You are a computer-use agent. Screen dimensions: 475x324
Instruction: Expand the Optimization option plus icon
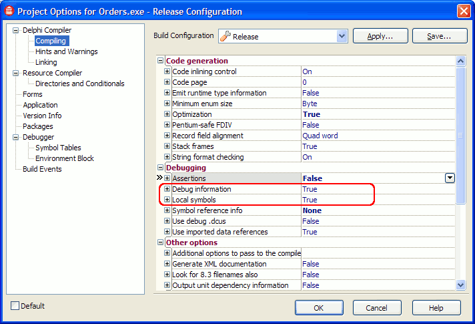coord(167,114)
